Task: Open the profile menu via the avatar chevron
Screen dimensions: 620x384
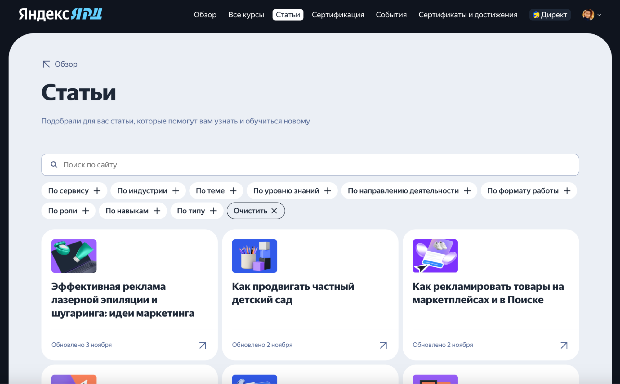Action: tap(600, 14)
